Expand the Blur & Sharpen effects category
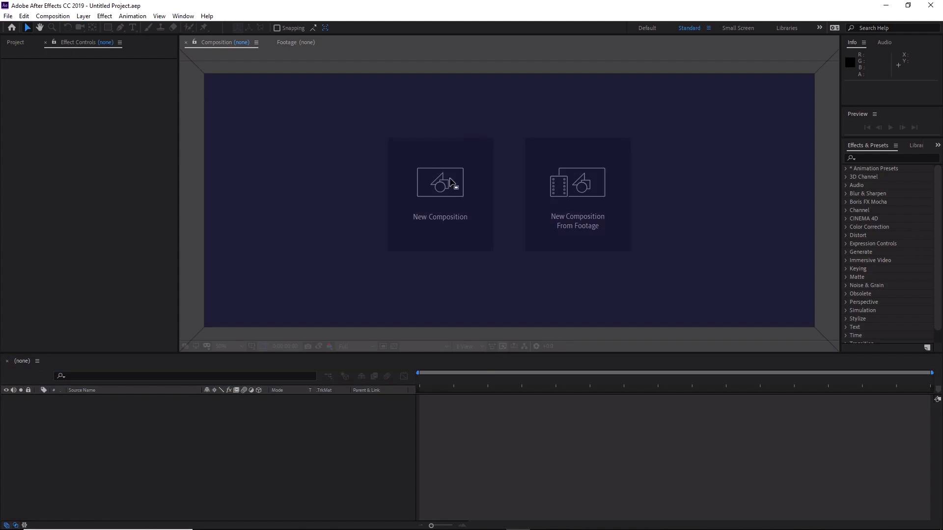 846,193
